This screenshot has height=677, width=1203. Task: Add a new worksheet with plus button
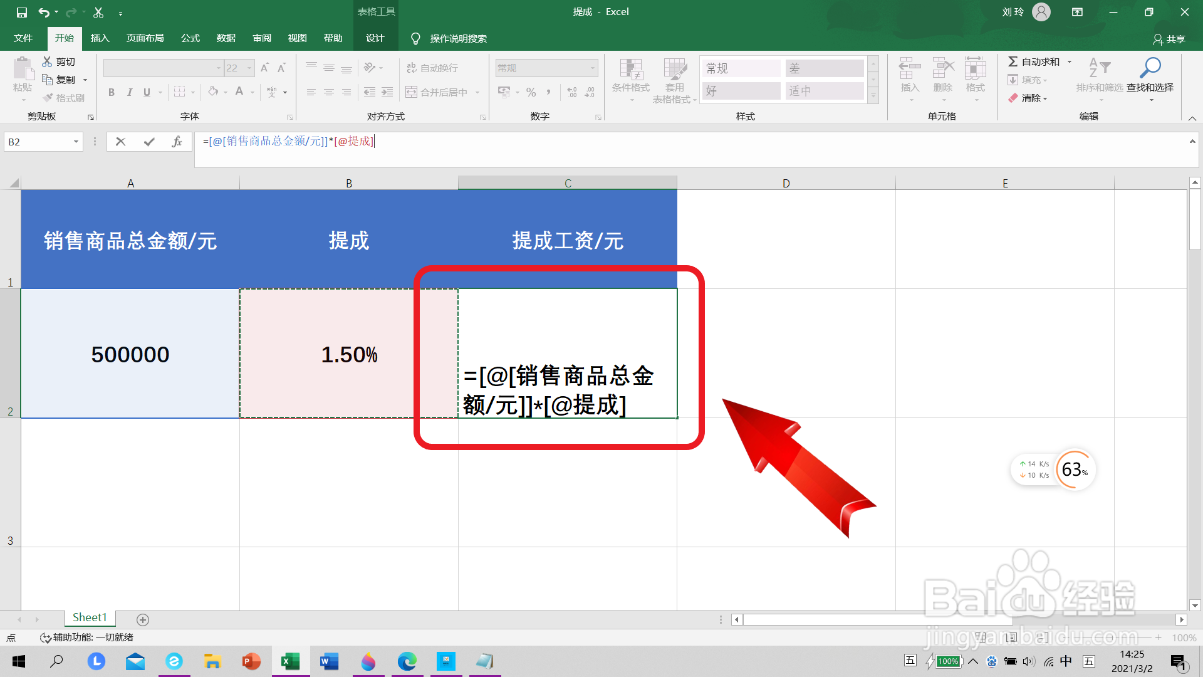[x=143, y=619]
